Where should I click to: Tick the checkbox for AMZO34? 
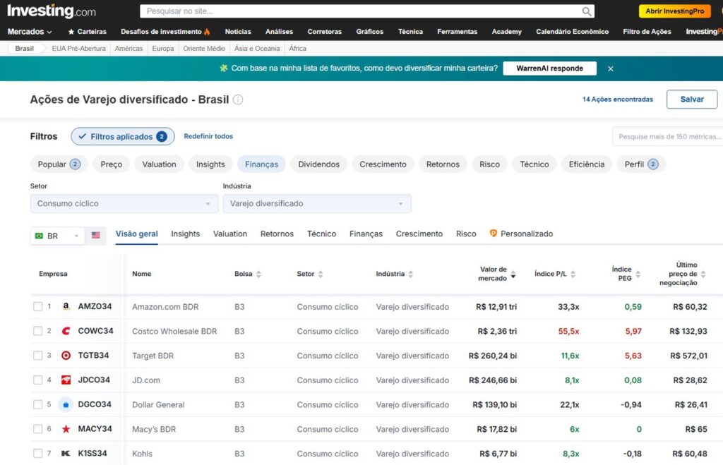[38, 306]
